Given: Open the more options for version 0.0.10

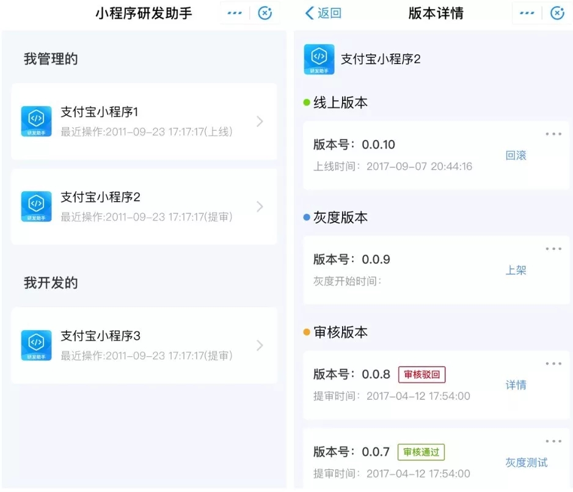Looking at the screenshot, I should point(553,134).
